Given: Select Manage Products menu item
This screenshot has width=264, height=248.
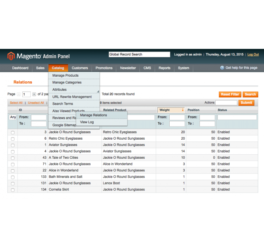Looking at the screenshot, I should point(74,75).
